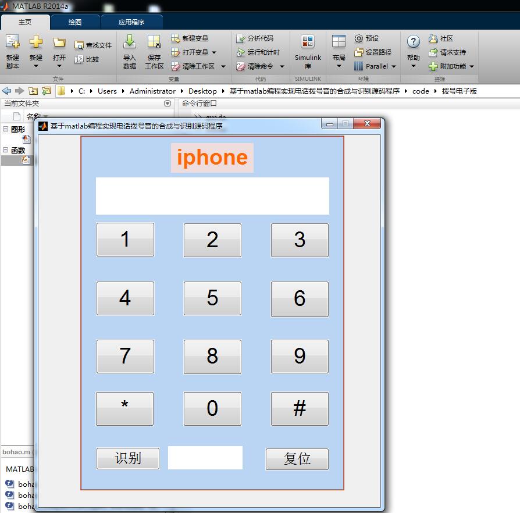
Task: Click Set Path (设置路径) icon
Action: pyautogui.click(x=359, y=52)
